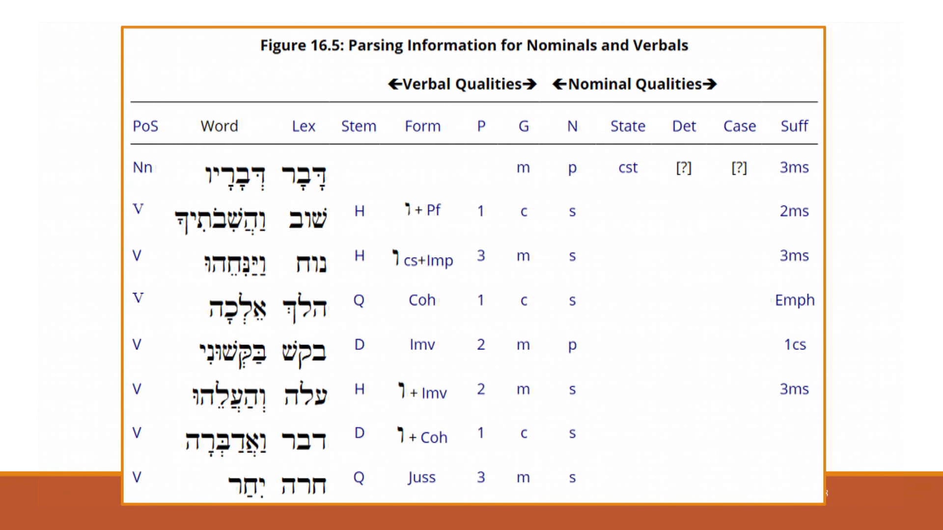The image size is (943, 530).
Task: Click the H stem marker for the first verb
Action: (x=360, y=211)
